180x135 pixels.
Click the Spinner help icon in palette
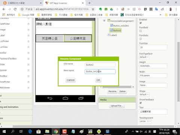(x=28, y=70)
